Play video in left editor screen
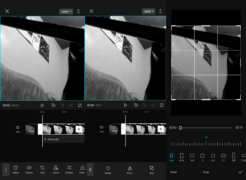246x180 pixels. [42, 105]
